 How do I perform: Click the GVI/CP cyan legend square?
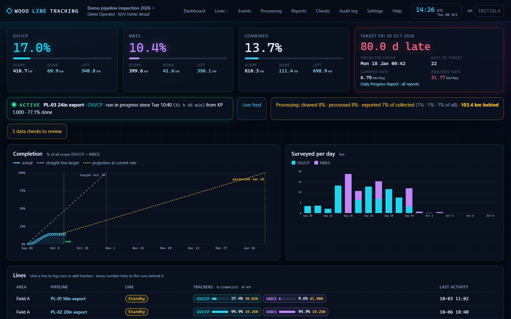[x=294, y=163]
